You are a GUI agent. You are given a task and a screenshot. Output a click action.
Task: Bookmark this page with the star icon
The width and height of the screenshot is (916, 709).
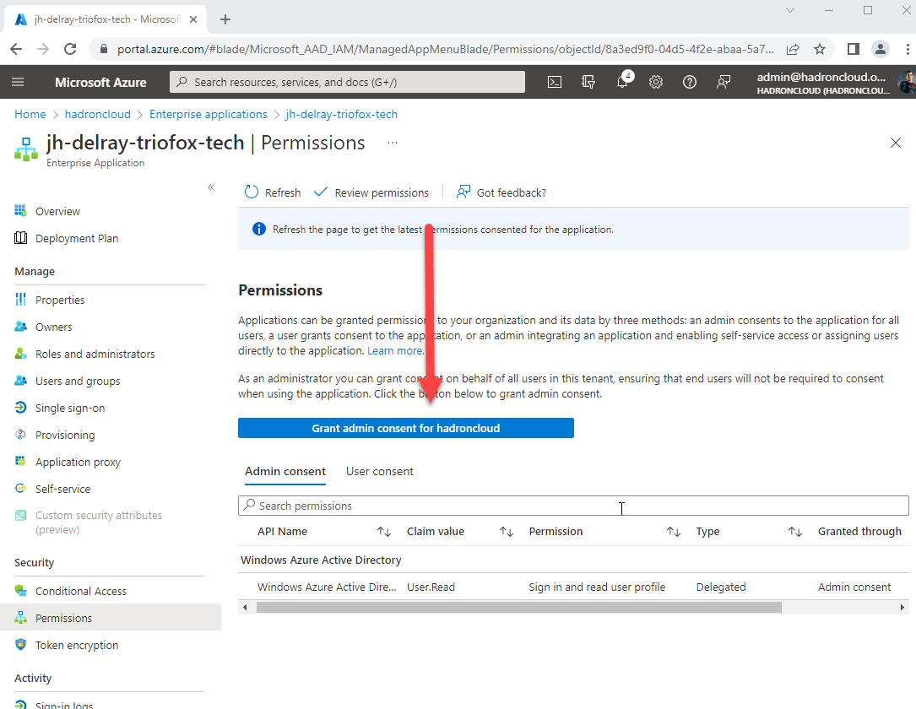tap(820, 49)
